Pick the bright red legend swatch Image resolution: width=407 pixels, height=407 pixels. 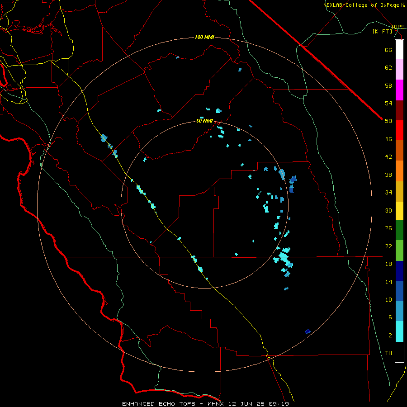click(x=399, y=130)
